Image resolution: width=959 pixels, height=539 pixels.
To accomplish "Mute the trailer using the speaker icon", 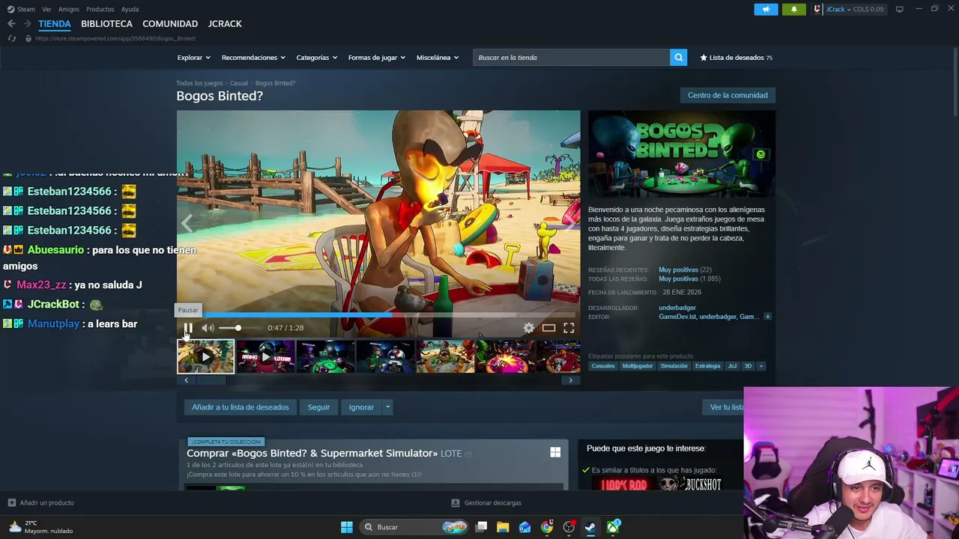I will (208, 328).
